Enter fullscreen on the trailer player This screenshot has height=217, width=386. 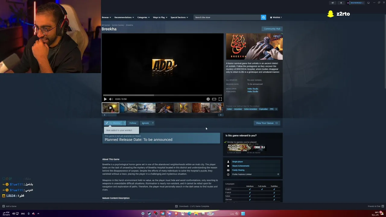[x=220, y=99]
